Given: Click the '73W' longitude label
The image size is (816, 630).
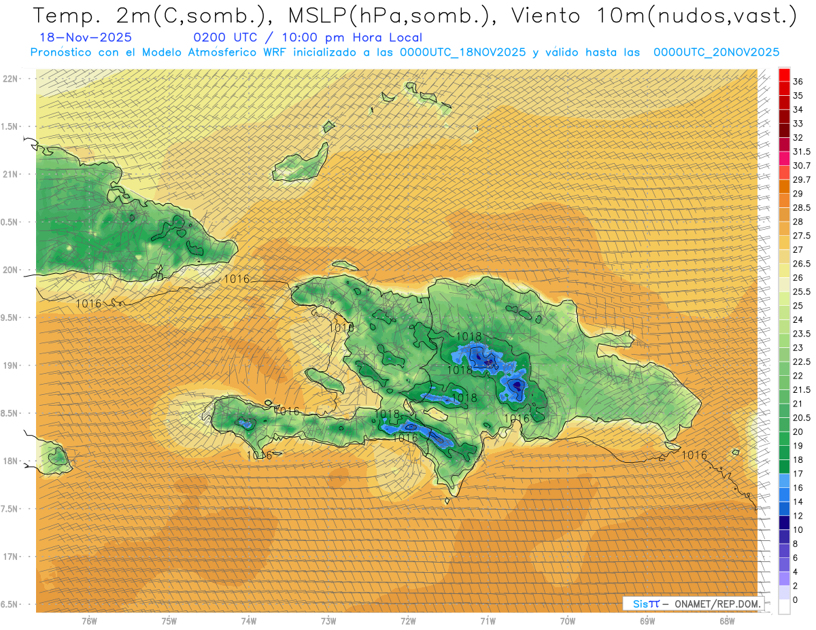Looking at the screenshot, I should click(x=328, y=621).
